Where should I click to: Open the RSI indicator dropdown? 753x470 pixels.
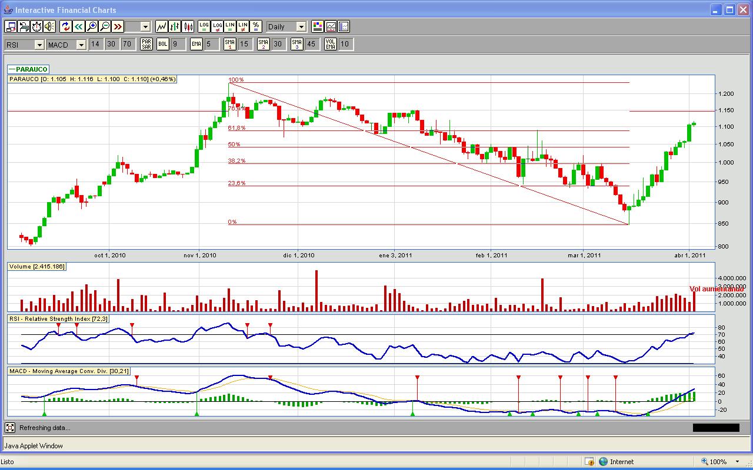(x=39, y=45)
